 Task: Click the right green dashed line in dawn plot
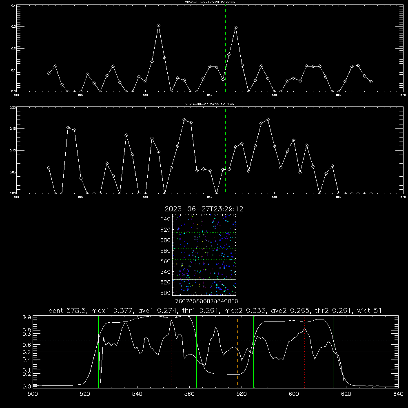click(x=225, y=49)
